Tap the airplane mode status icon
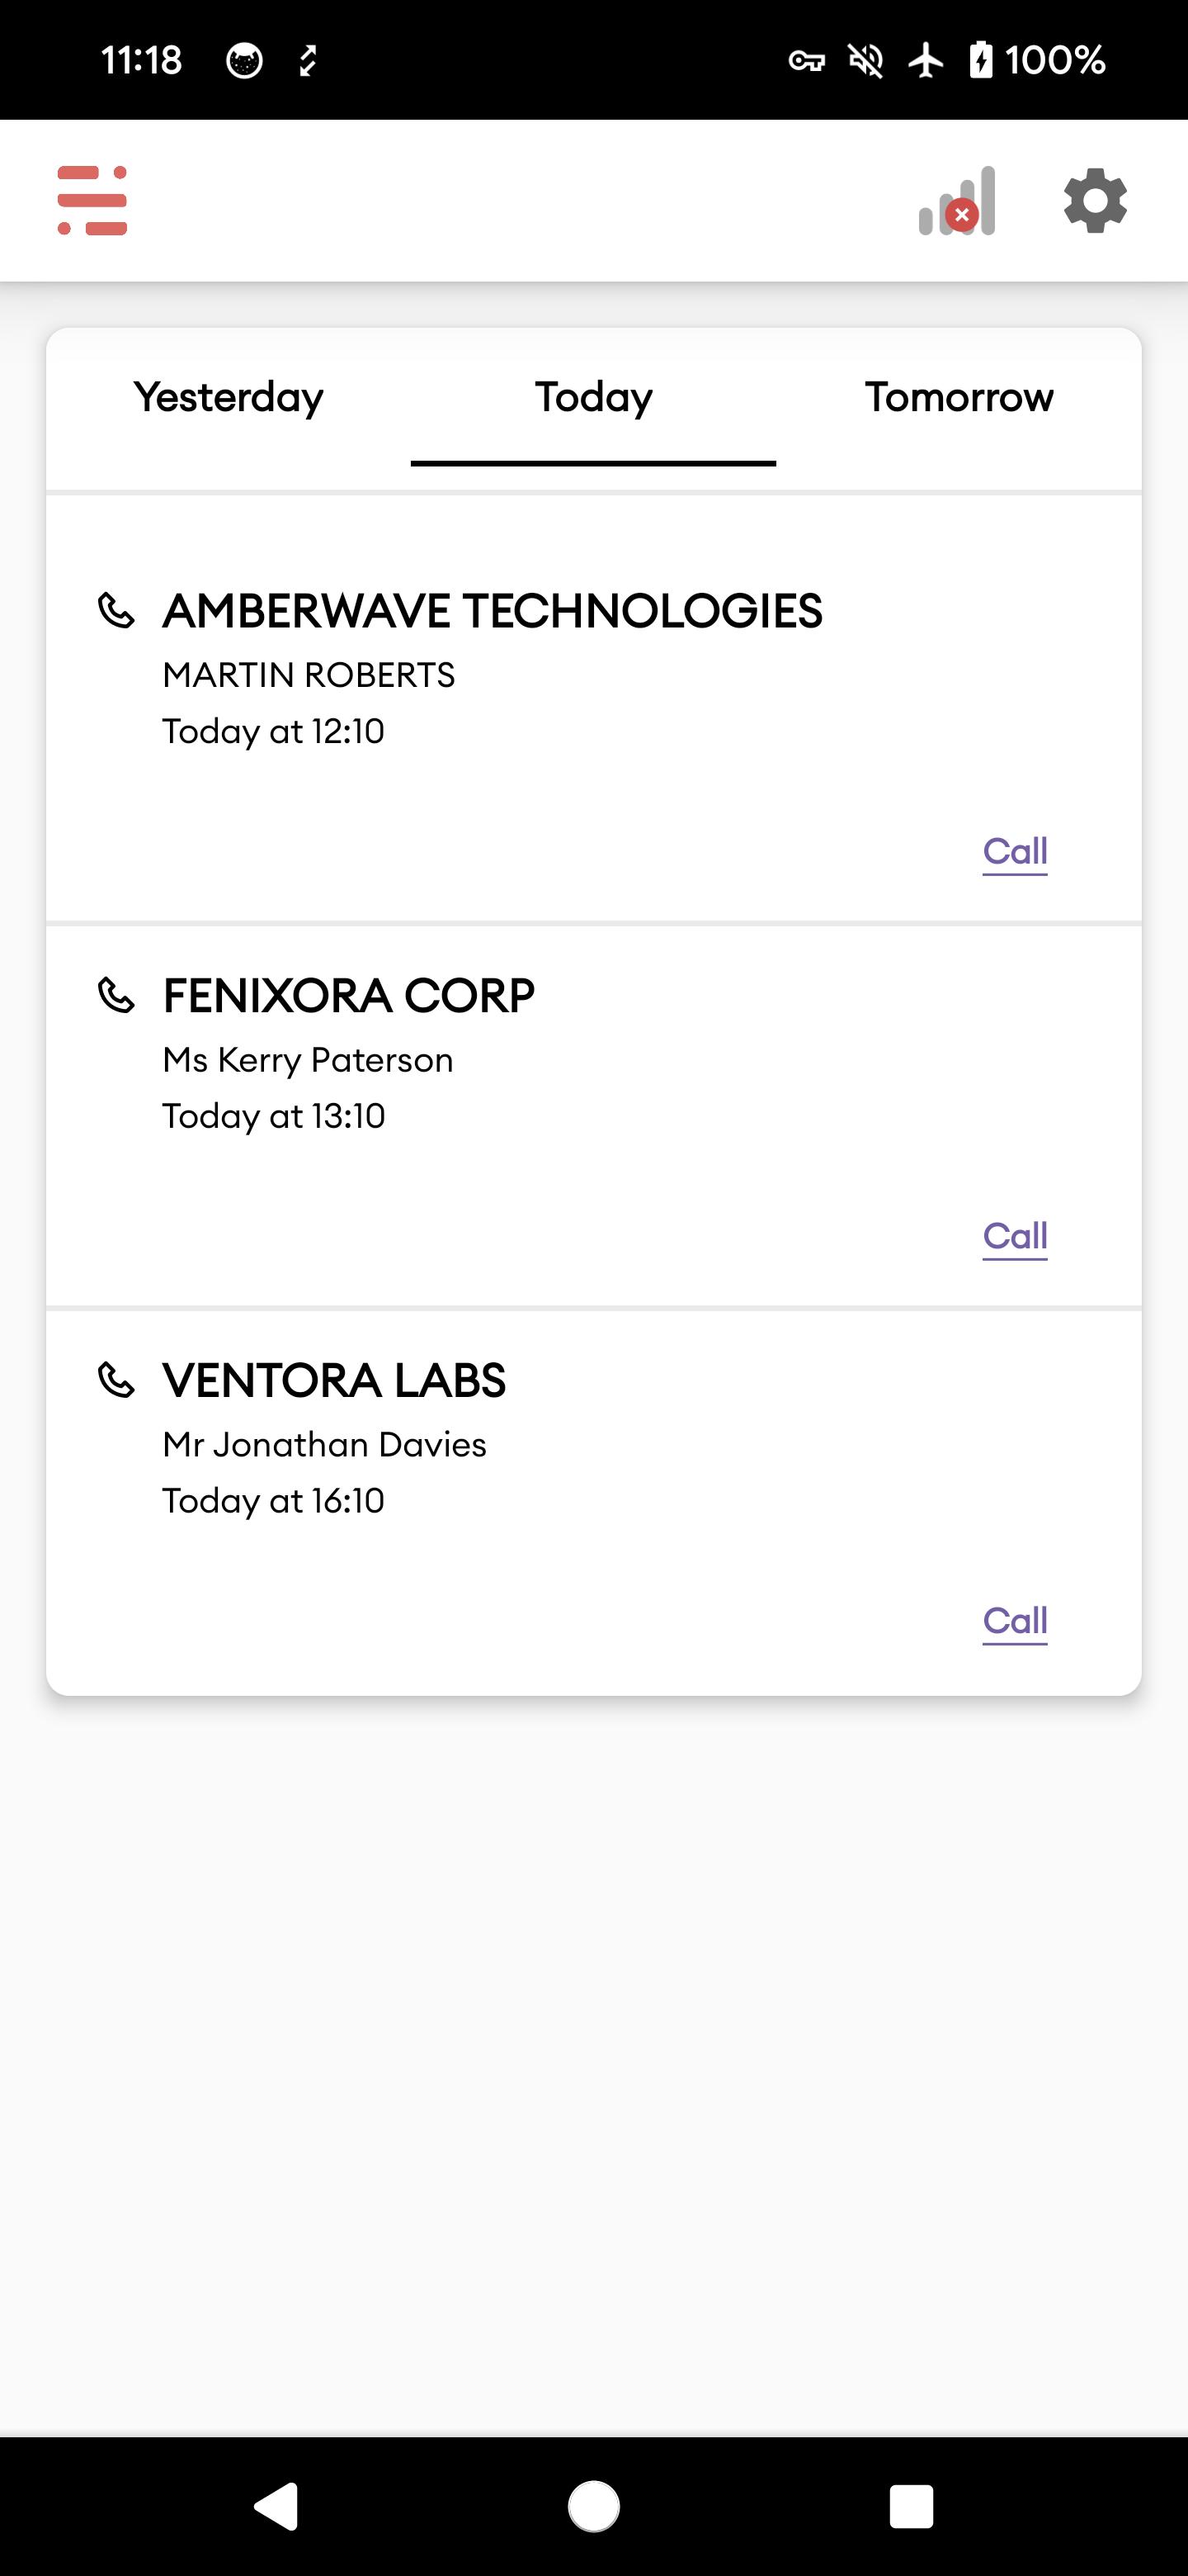Viewport: 1188px width, 2576px height. point(926,60)
